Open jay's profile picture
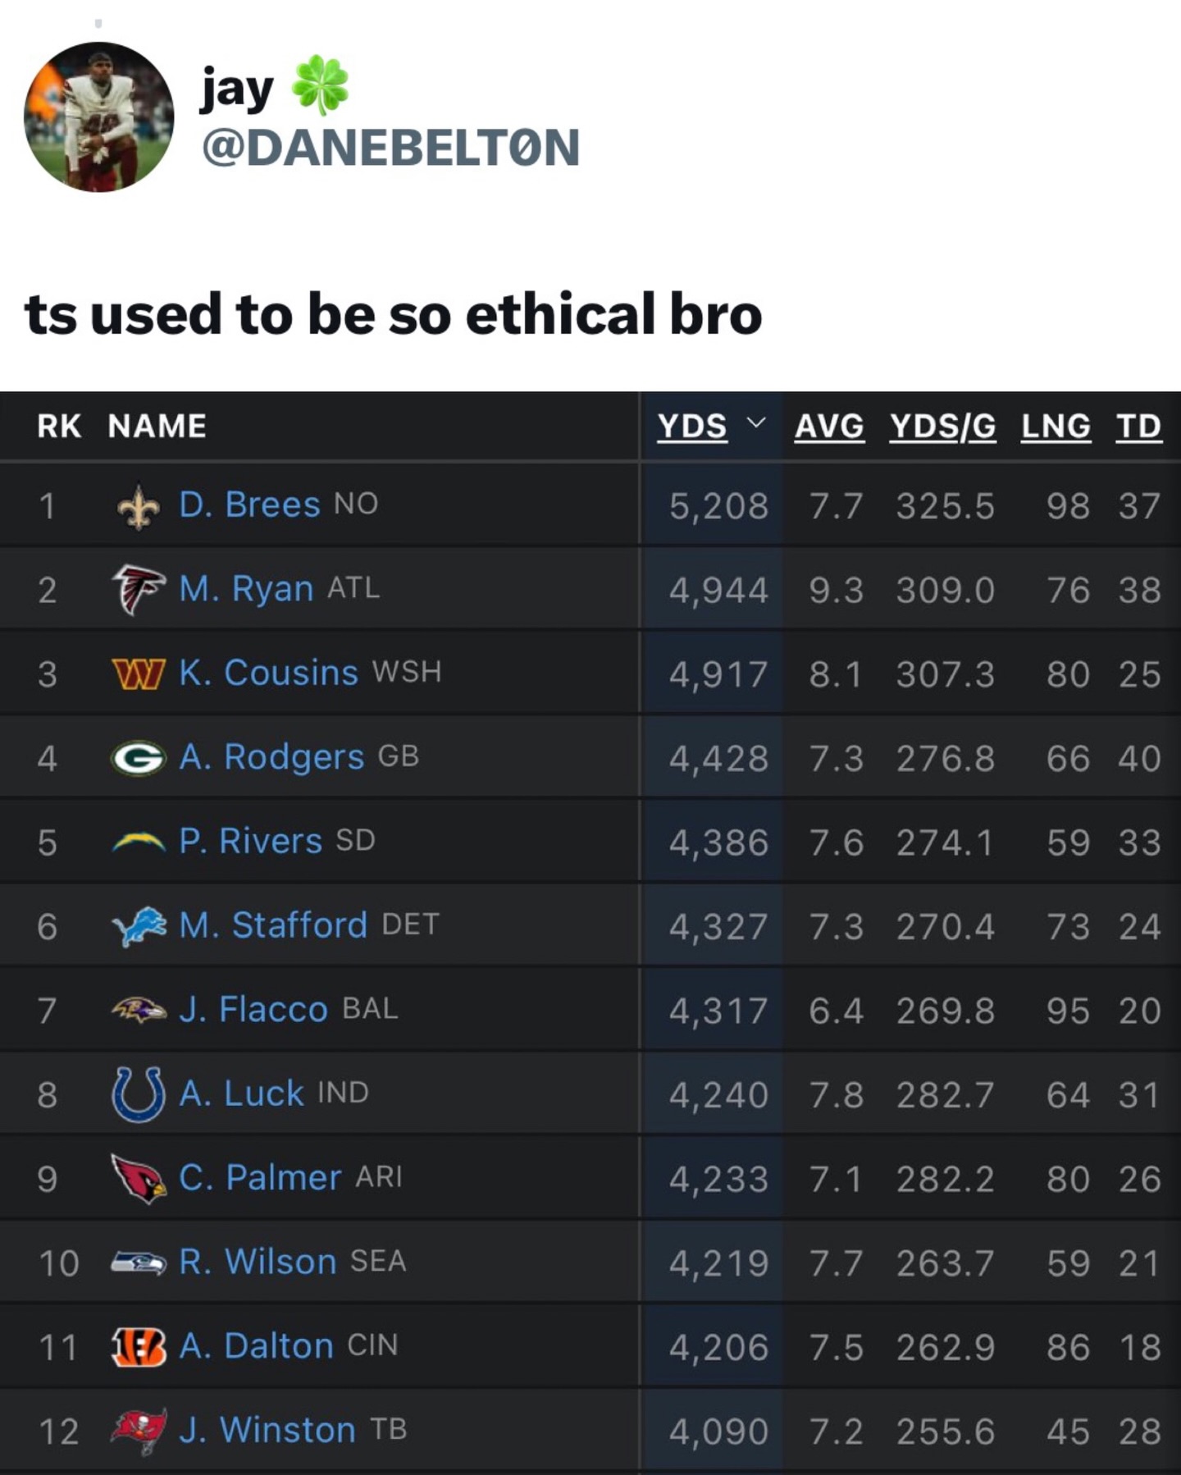 (x=98, y=116)
